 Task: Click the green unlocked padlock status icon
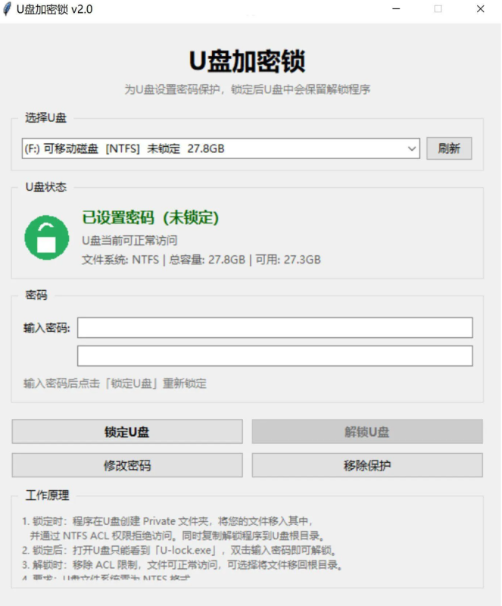pyautogui.click(x=47, y=237)
